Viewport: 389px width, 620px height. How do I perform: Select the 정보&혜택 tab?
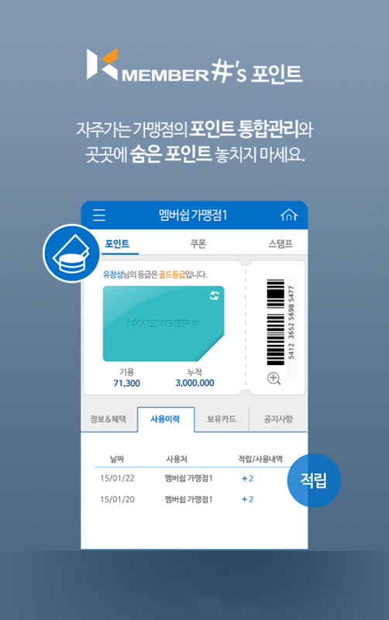tap(108, 419)
